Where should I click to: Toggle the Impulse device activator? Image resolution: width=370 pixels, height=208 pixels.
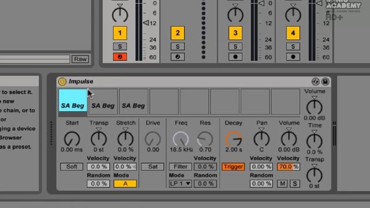click(62, 81)
